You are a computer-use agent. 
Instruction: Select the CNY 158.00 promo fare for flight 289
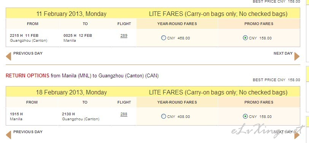click(245, 38)
